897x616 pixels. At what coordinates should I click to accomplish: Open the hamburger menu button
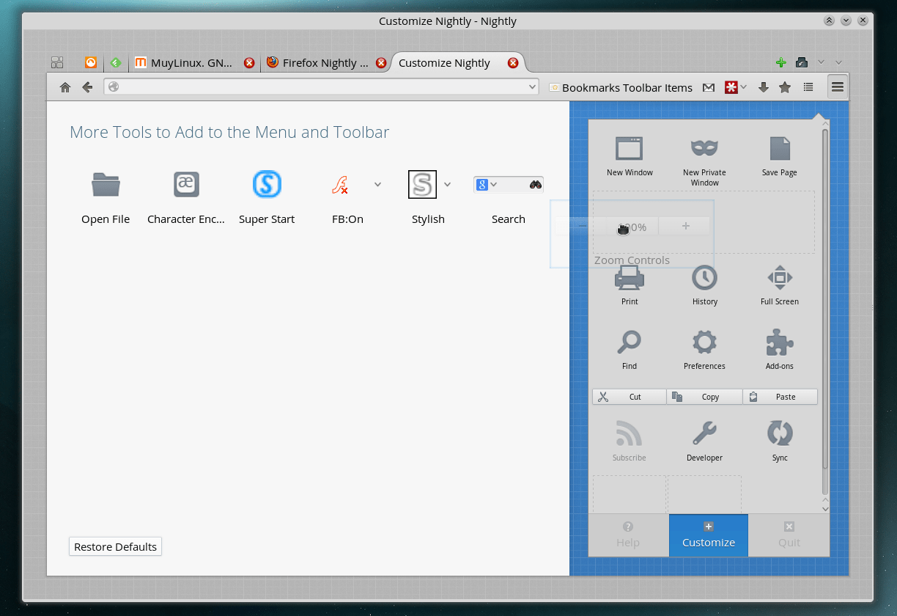point(837,87)
